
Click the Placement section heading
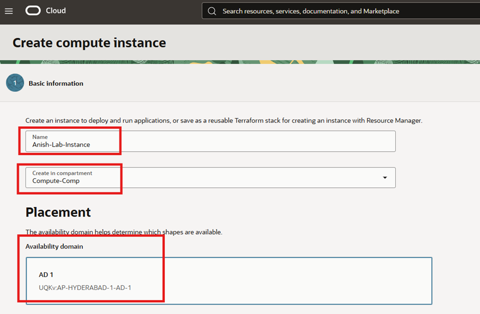[58, 212]
